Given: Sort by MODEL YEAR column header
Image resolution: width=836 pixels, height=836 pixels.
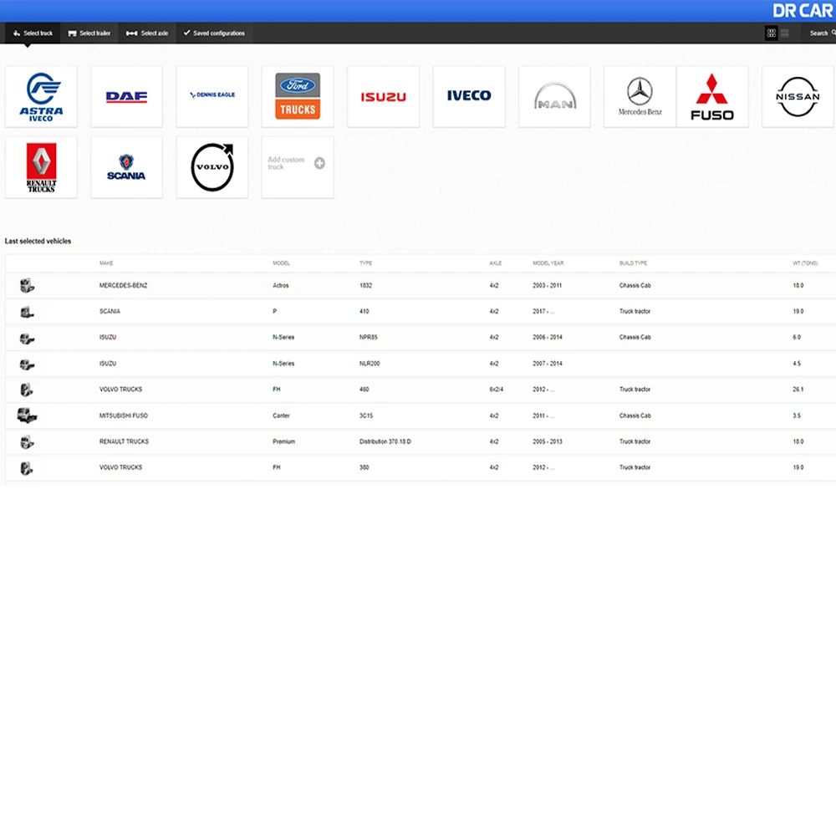Looking at the screenshot, I should pos(548,263).
